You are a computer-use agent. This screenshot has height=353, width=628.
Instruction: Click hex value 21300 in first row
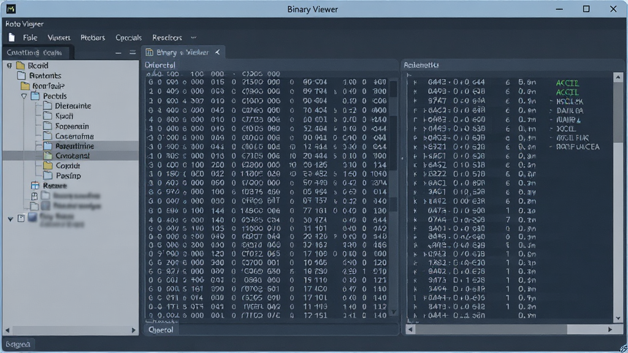click(253, 82)
